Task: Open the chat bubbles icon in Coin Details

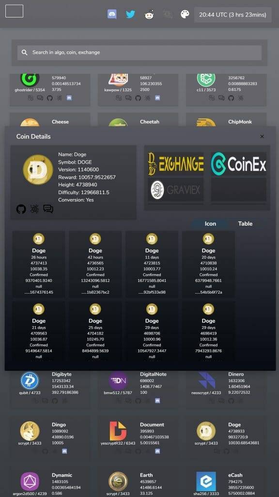Action: pos(48,209)
